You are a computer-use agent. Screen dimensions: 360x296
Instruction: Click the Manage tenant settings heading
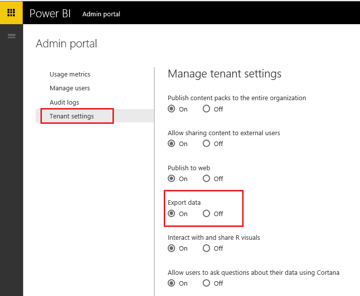pos(224,74)
